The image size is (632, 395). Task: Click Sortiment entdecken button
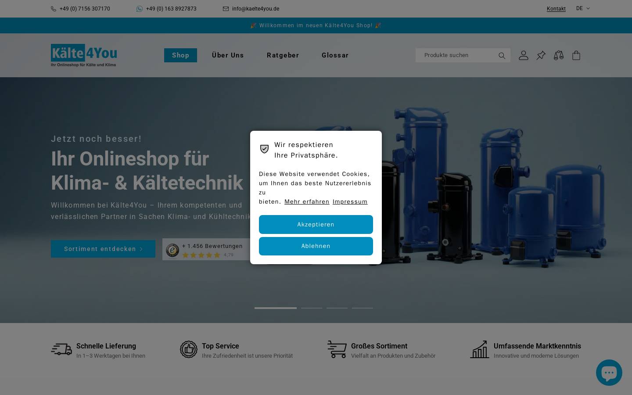(x=103, y=249)
